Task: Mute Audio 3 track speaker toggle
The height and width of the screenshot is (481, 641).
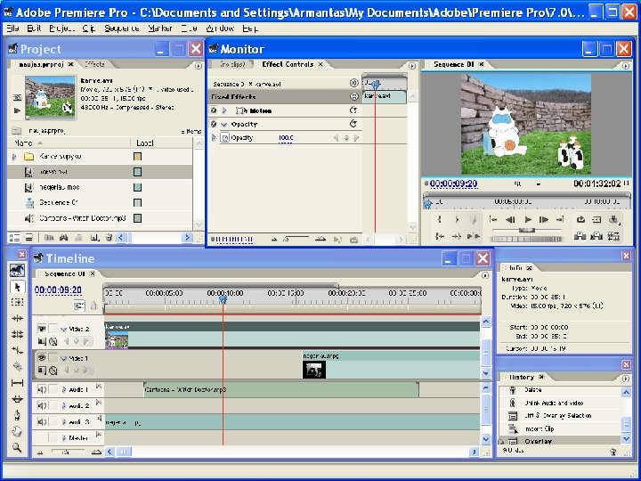Action: (41, 421)
